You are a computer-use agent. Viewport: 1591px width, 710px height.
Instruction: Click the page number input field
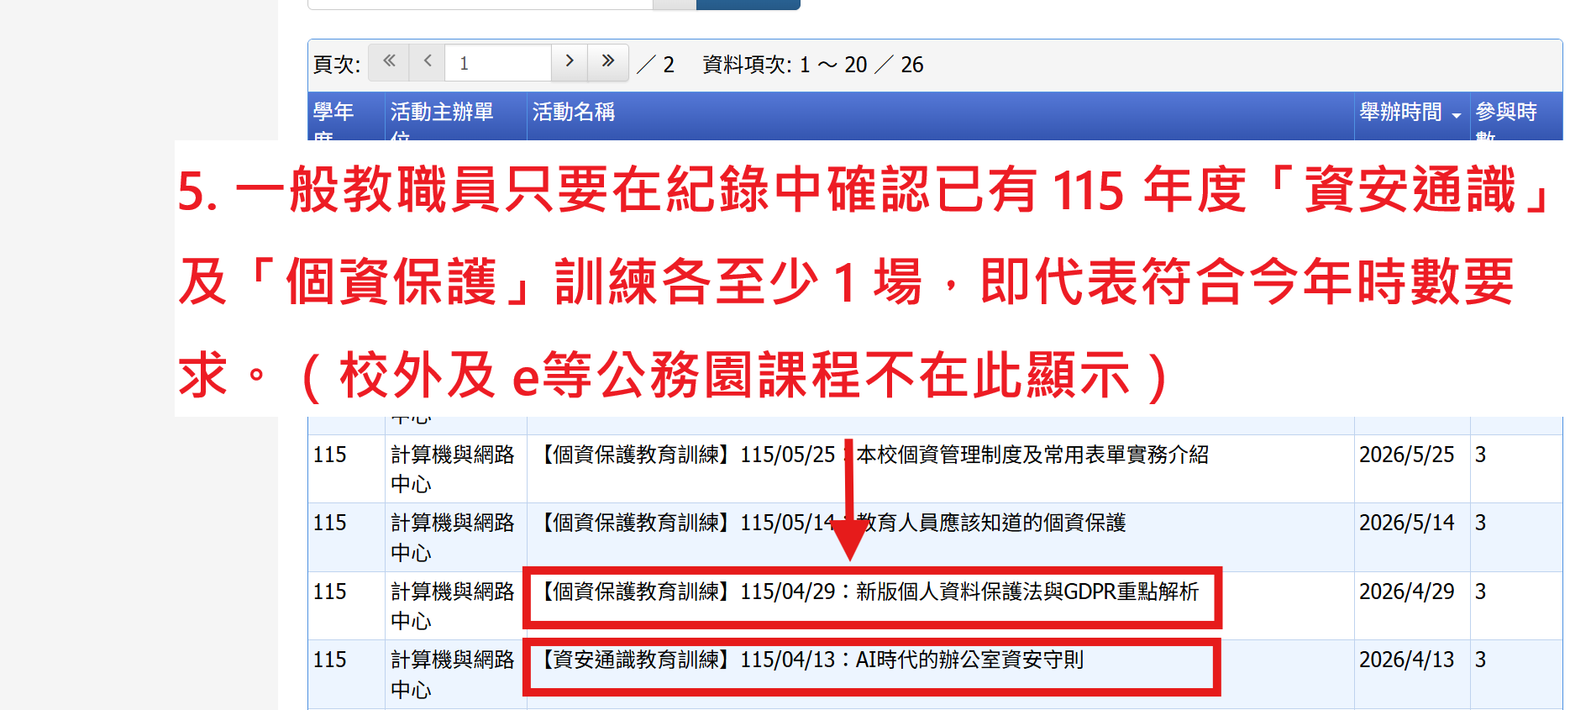(498, 63)
